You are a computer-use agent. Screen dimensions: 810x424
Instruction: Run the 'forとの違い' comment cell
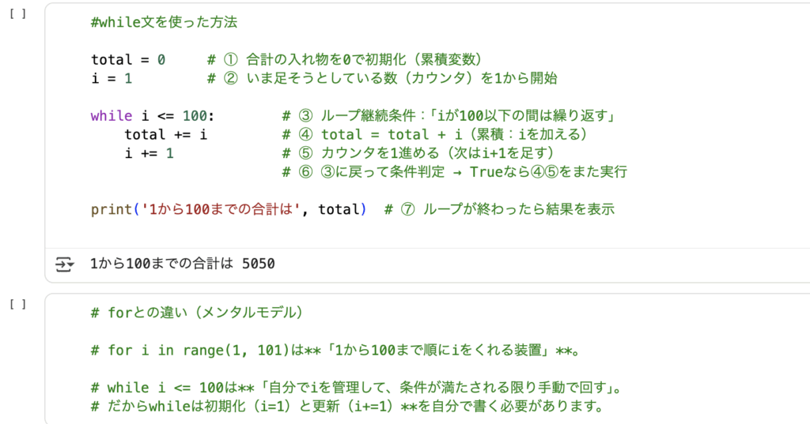23,304
